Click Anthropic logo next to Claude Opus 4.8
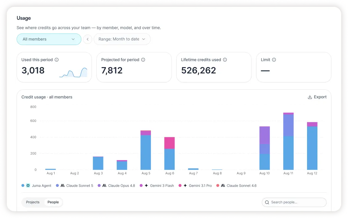The width and height of the screenshot is (348, 218). click(104, 186)
